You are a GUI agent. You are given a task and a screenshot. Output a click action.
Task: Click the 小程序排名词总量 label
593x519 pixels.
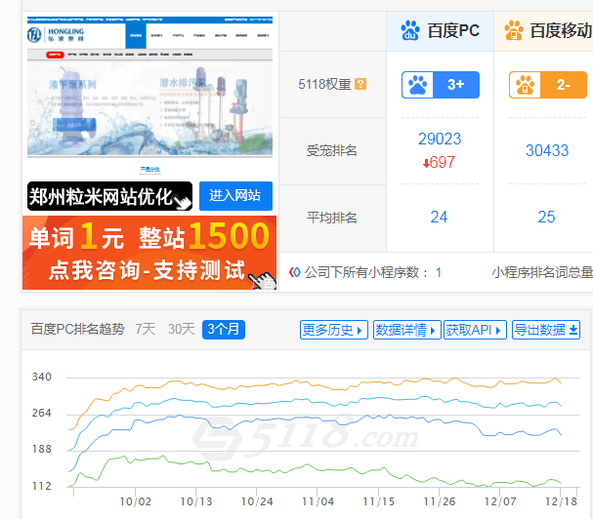[542, 272]
